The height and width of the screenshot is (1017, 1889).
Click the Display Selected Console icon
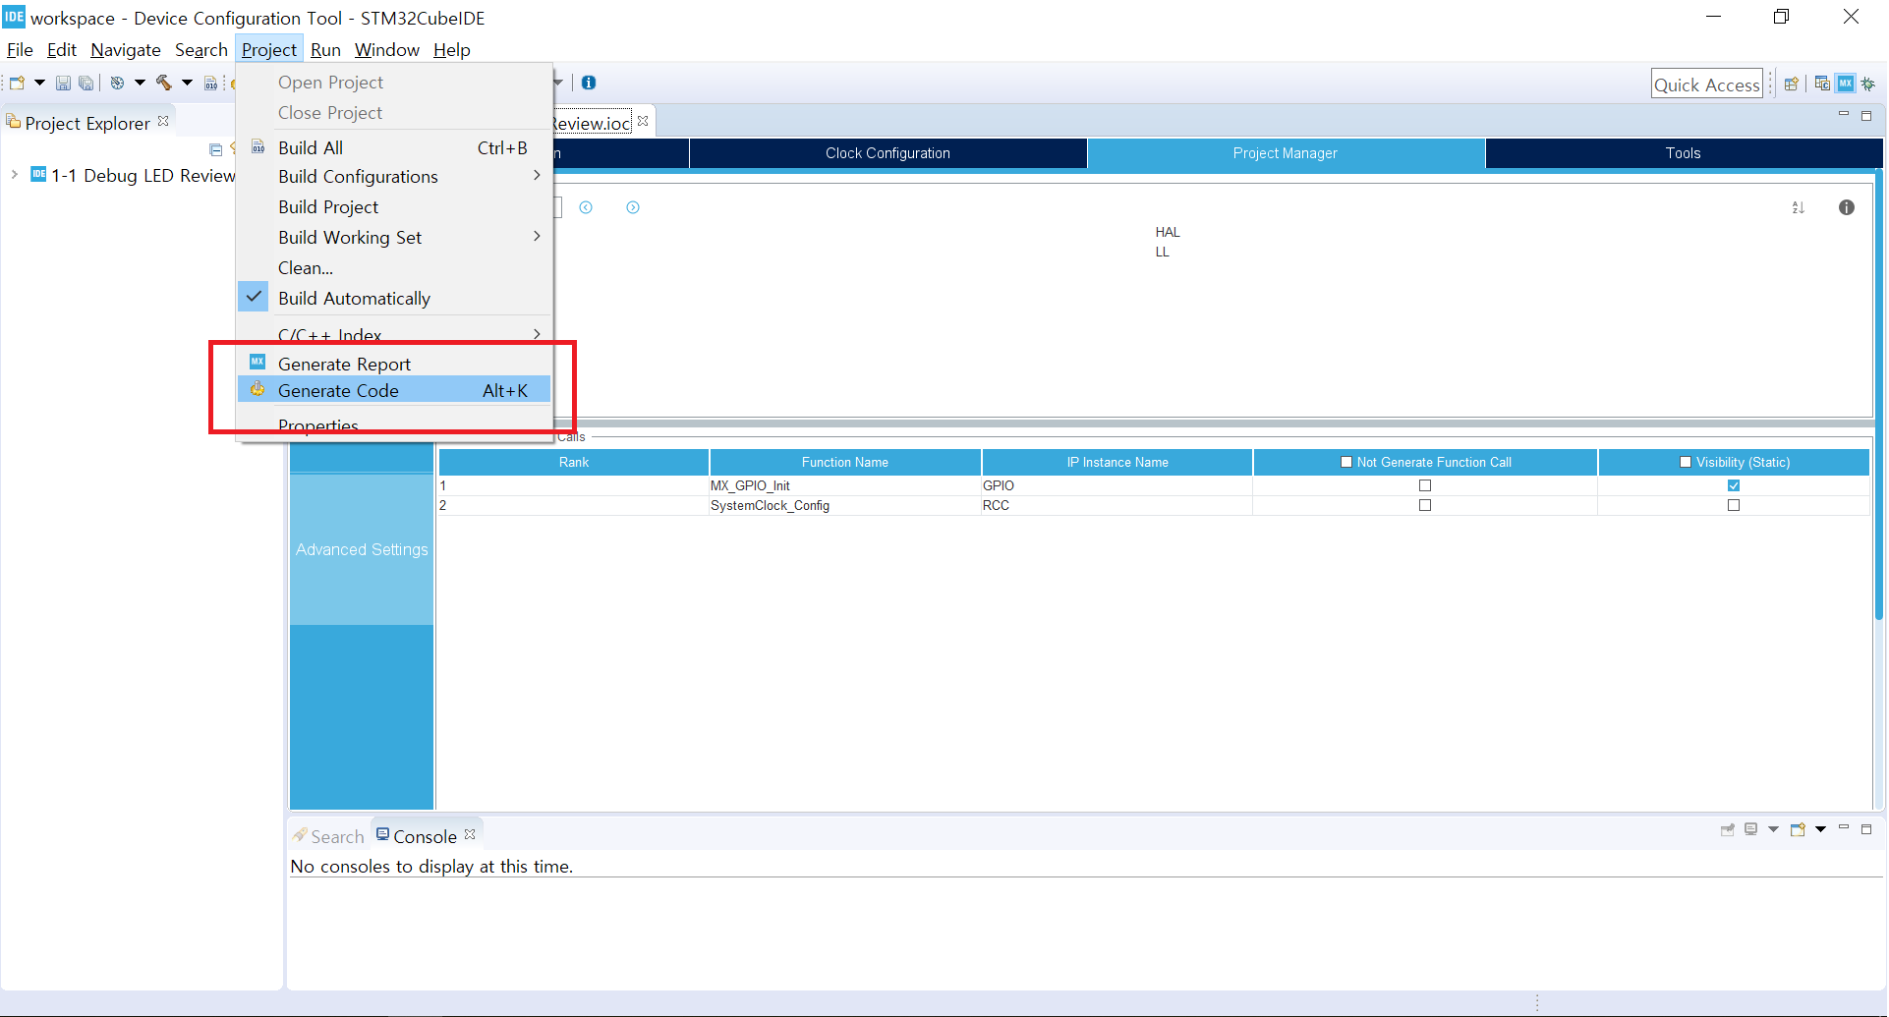(1751, 829)
